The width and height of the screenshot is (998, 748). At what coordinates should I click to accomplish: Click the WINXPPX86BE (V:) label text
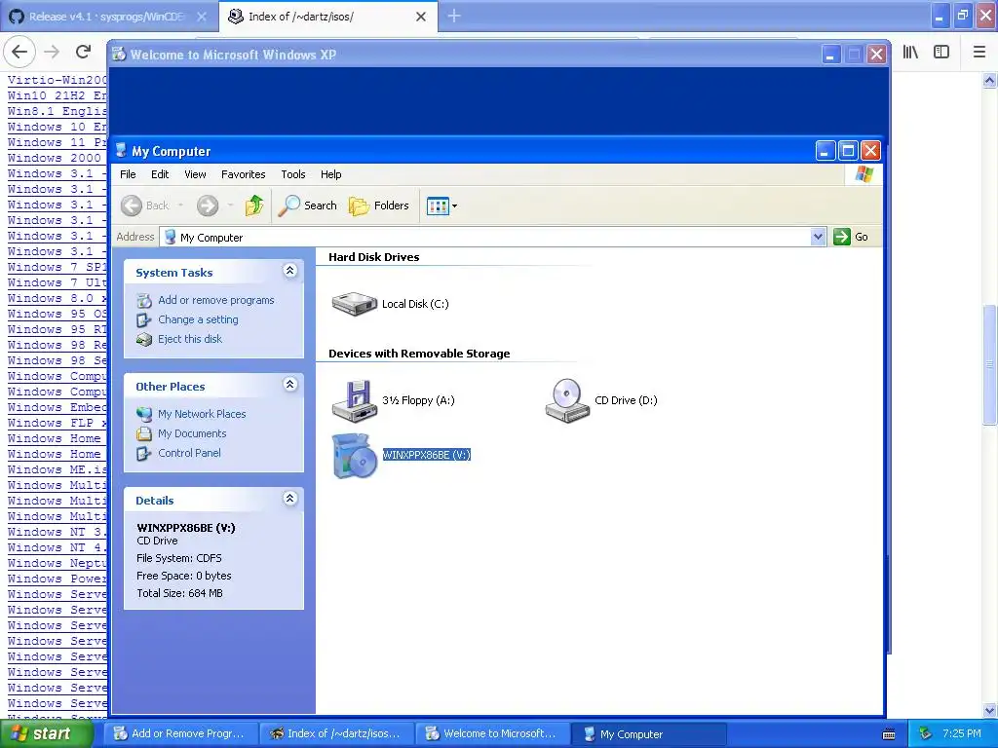427,455
